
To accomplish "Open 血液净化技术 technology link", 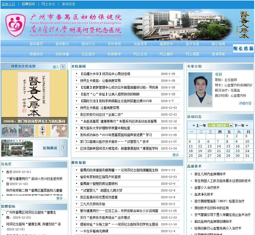I will point(204,195).
